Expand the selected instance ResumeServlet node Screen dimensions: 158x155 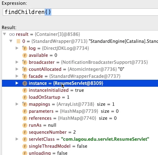click(x=17, y=83)
